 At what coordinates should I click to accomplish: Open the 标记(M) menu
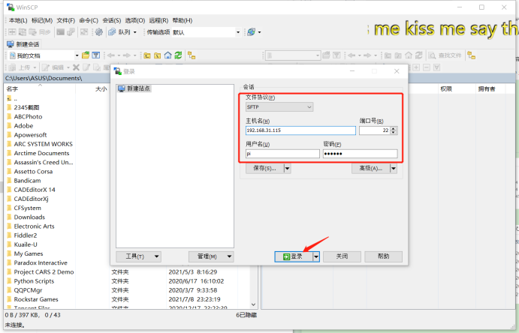tap(42, 20)
